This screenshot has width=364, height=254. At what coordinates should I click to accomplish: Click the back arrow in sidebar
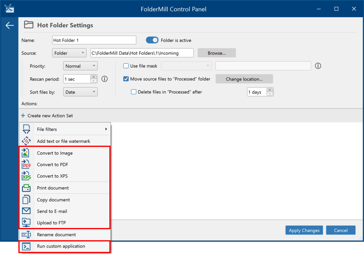[x=9, y=25]
